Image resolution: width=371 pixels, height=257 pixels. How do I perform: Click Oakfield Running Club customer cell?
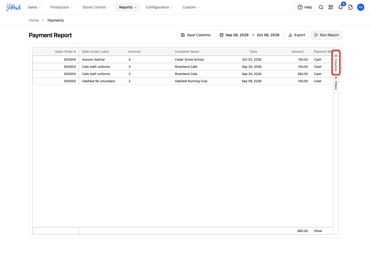[x=195, y=81]
